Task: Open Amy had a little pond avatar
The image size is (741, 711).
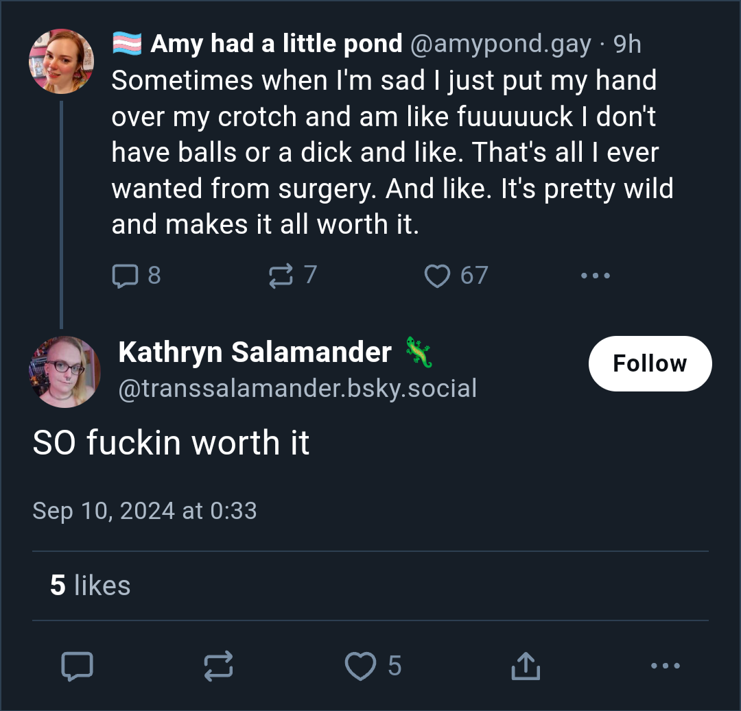Action: point(62,61)
